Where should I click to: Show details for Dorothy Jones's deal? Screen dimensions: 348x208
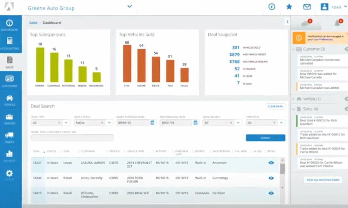(271, 178)
